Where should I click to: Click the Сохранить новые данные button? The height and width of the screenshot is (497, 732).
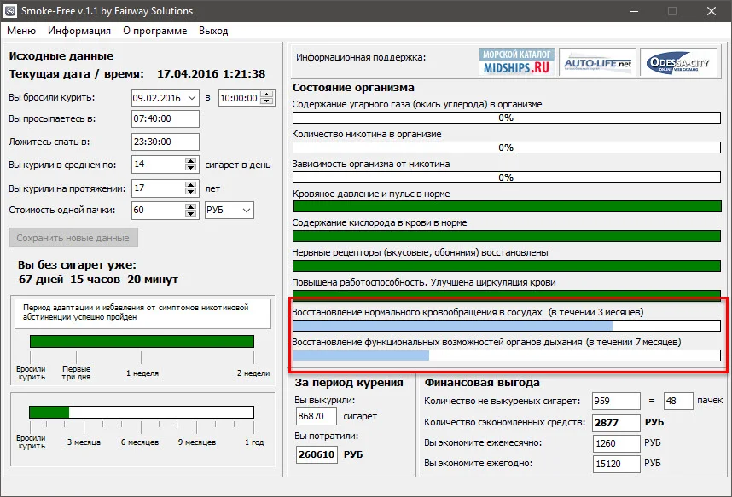pos(73,238)
